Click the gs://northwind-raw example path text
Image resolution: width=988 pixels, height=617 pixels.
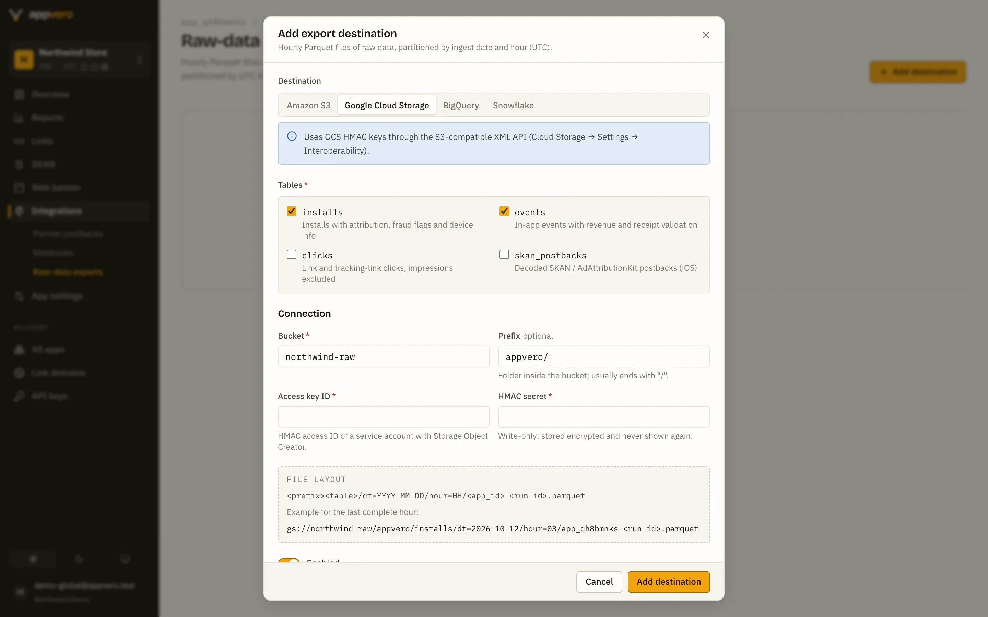(492, 529)
